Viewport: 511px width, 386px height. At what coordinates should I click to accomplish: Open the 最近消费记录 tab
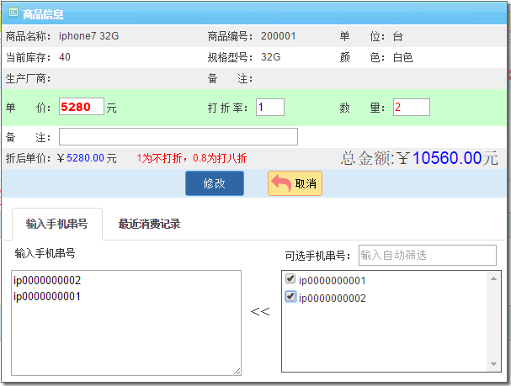pos(149,224)
